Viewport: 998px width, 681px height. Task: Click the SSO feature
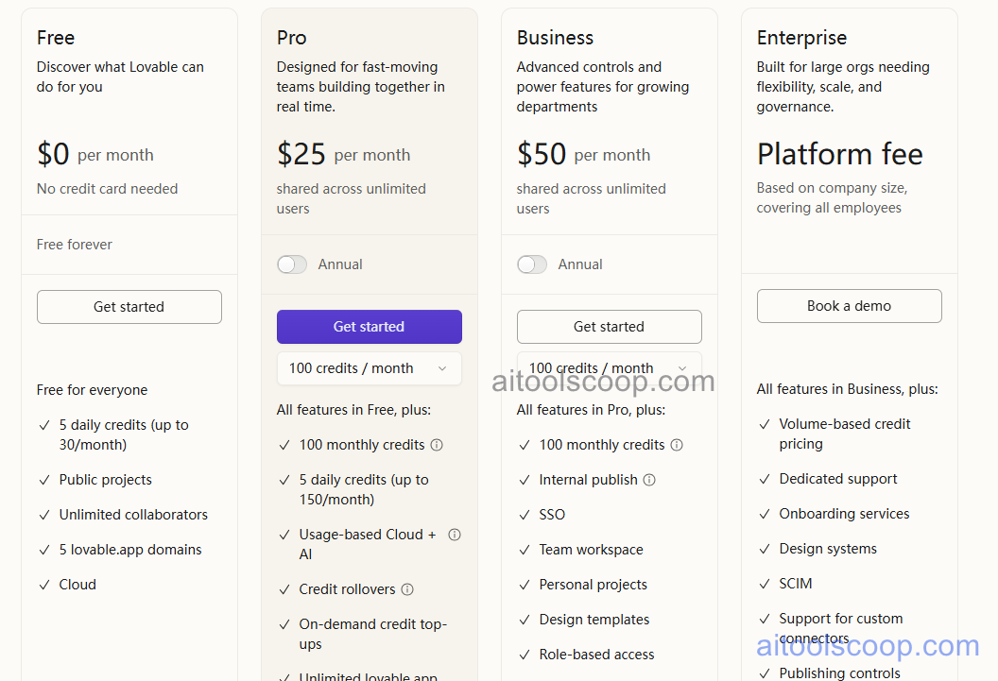[552, 515]
